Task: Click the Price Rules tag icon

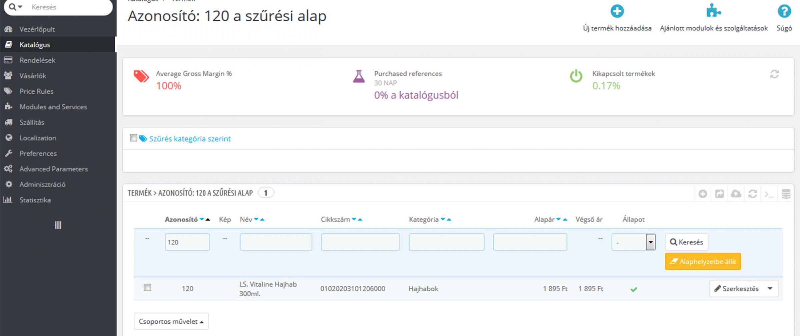Action: click(x=8, y=91)
